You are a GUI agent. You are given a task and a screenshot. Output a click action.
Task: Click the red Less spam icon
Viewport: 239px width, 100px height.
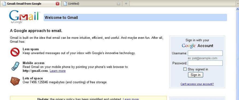pos(15,52)
